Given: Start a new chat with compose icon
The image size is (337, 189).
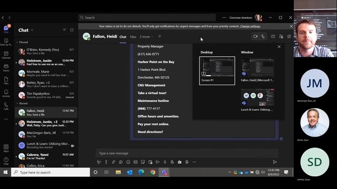Looking at the screenshot, I should [x=72, y=30].
